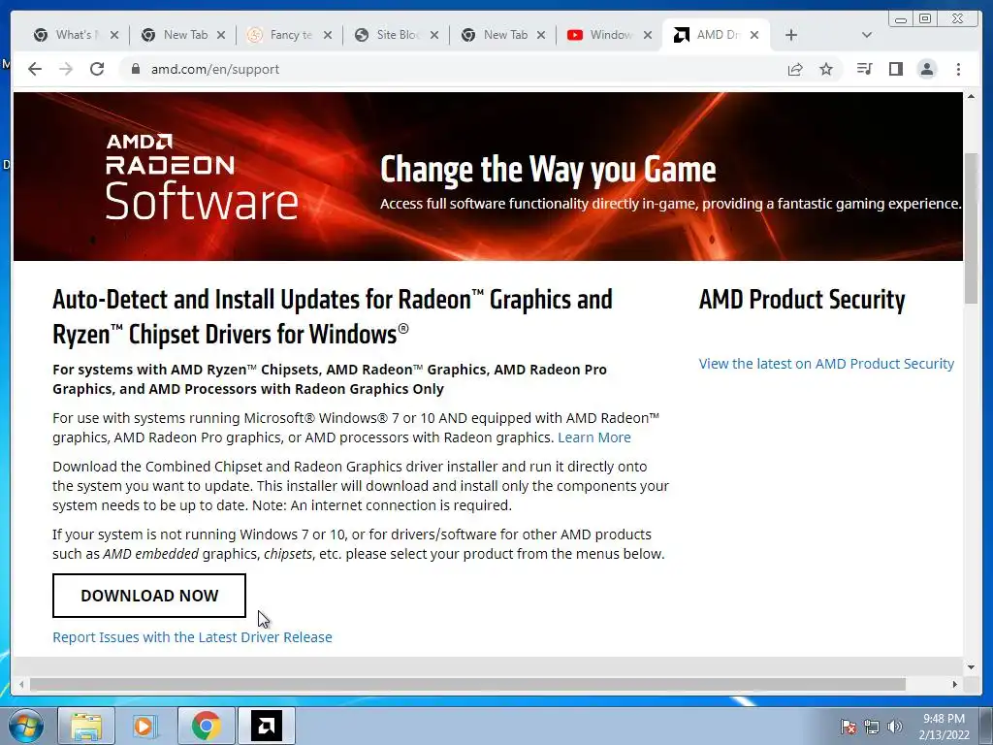Expand the tab search chevron
993x745 pixels.
[867, 35]
